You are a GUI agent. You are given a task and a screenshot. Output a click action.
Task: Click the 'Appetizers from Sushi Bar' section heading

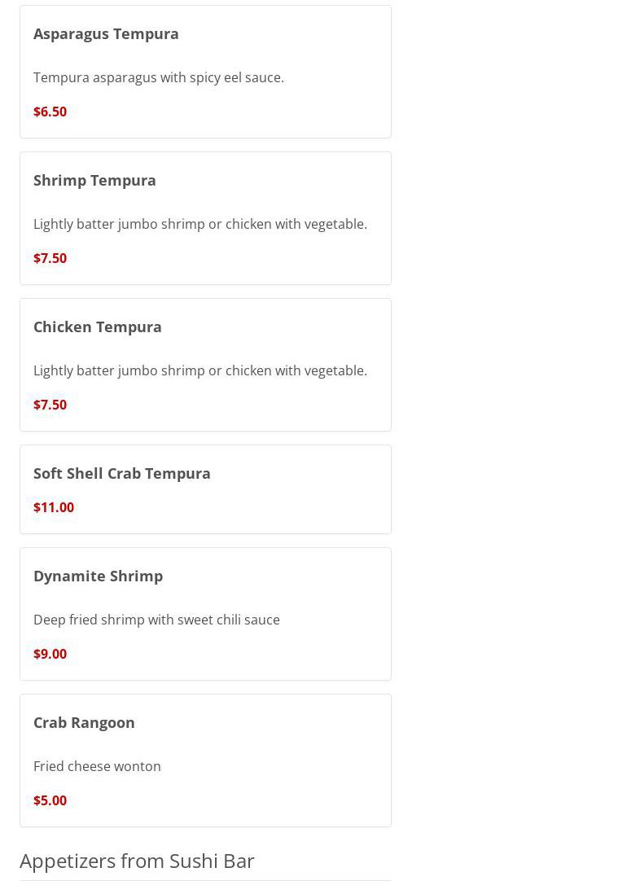[x=137, y=861]
